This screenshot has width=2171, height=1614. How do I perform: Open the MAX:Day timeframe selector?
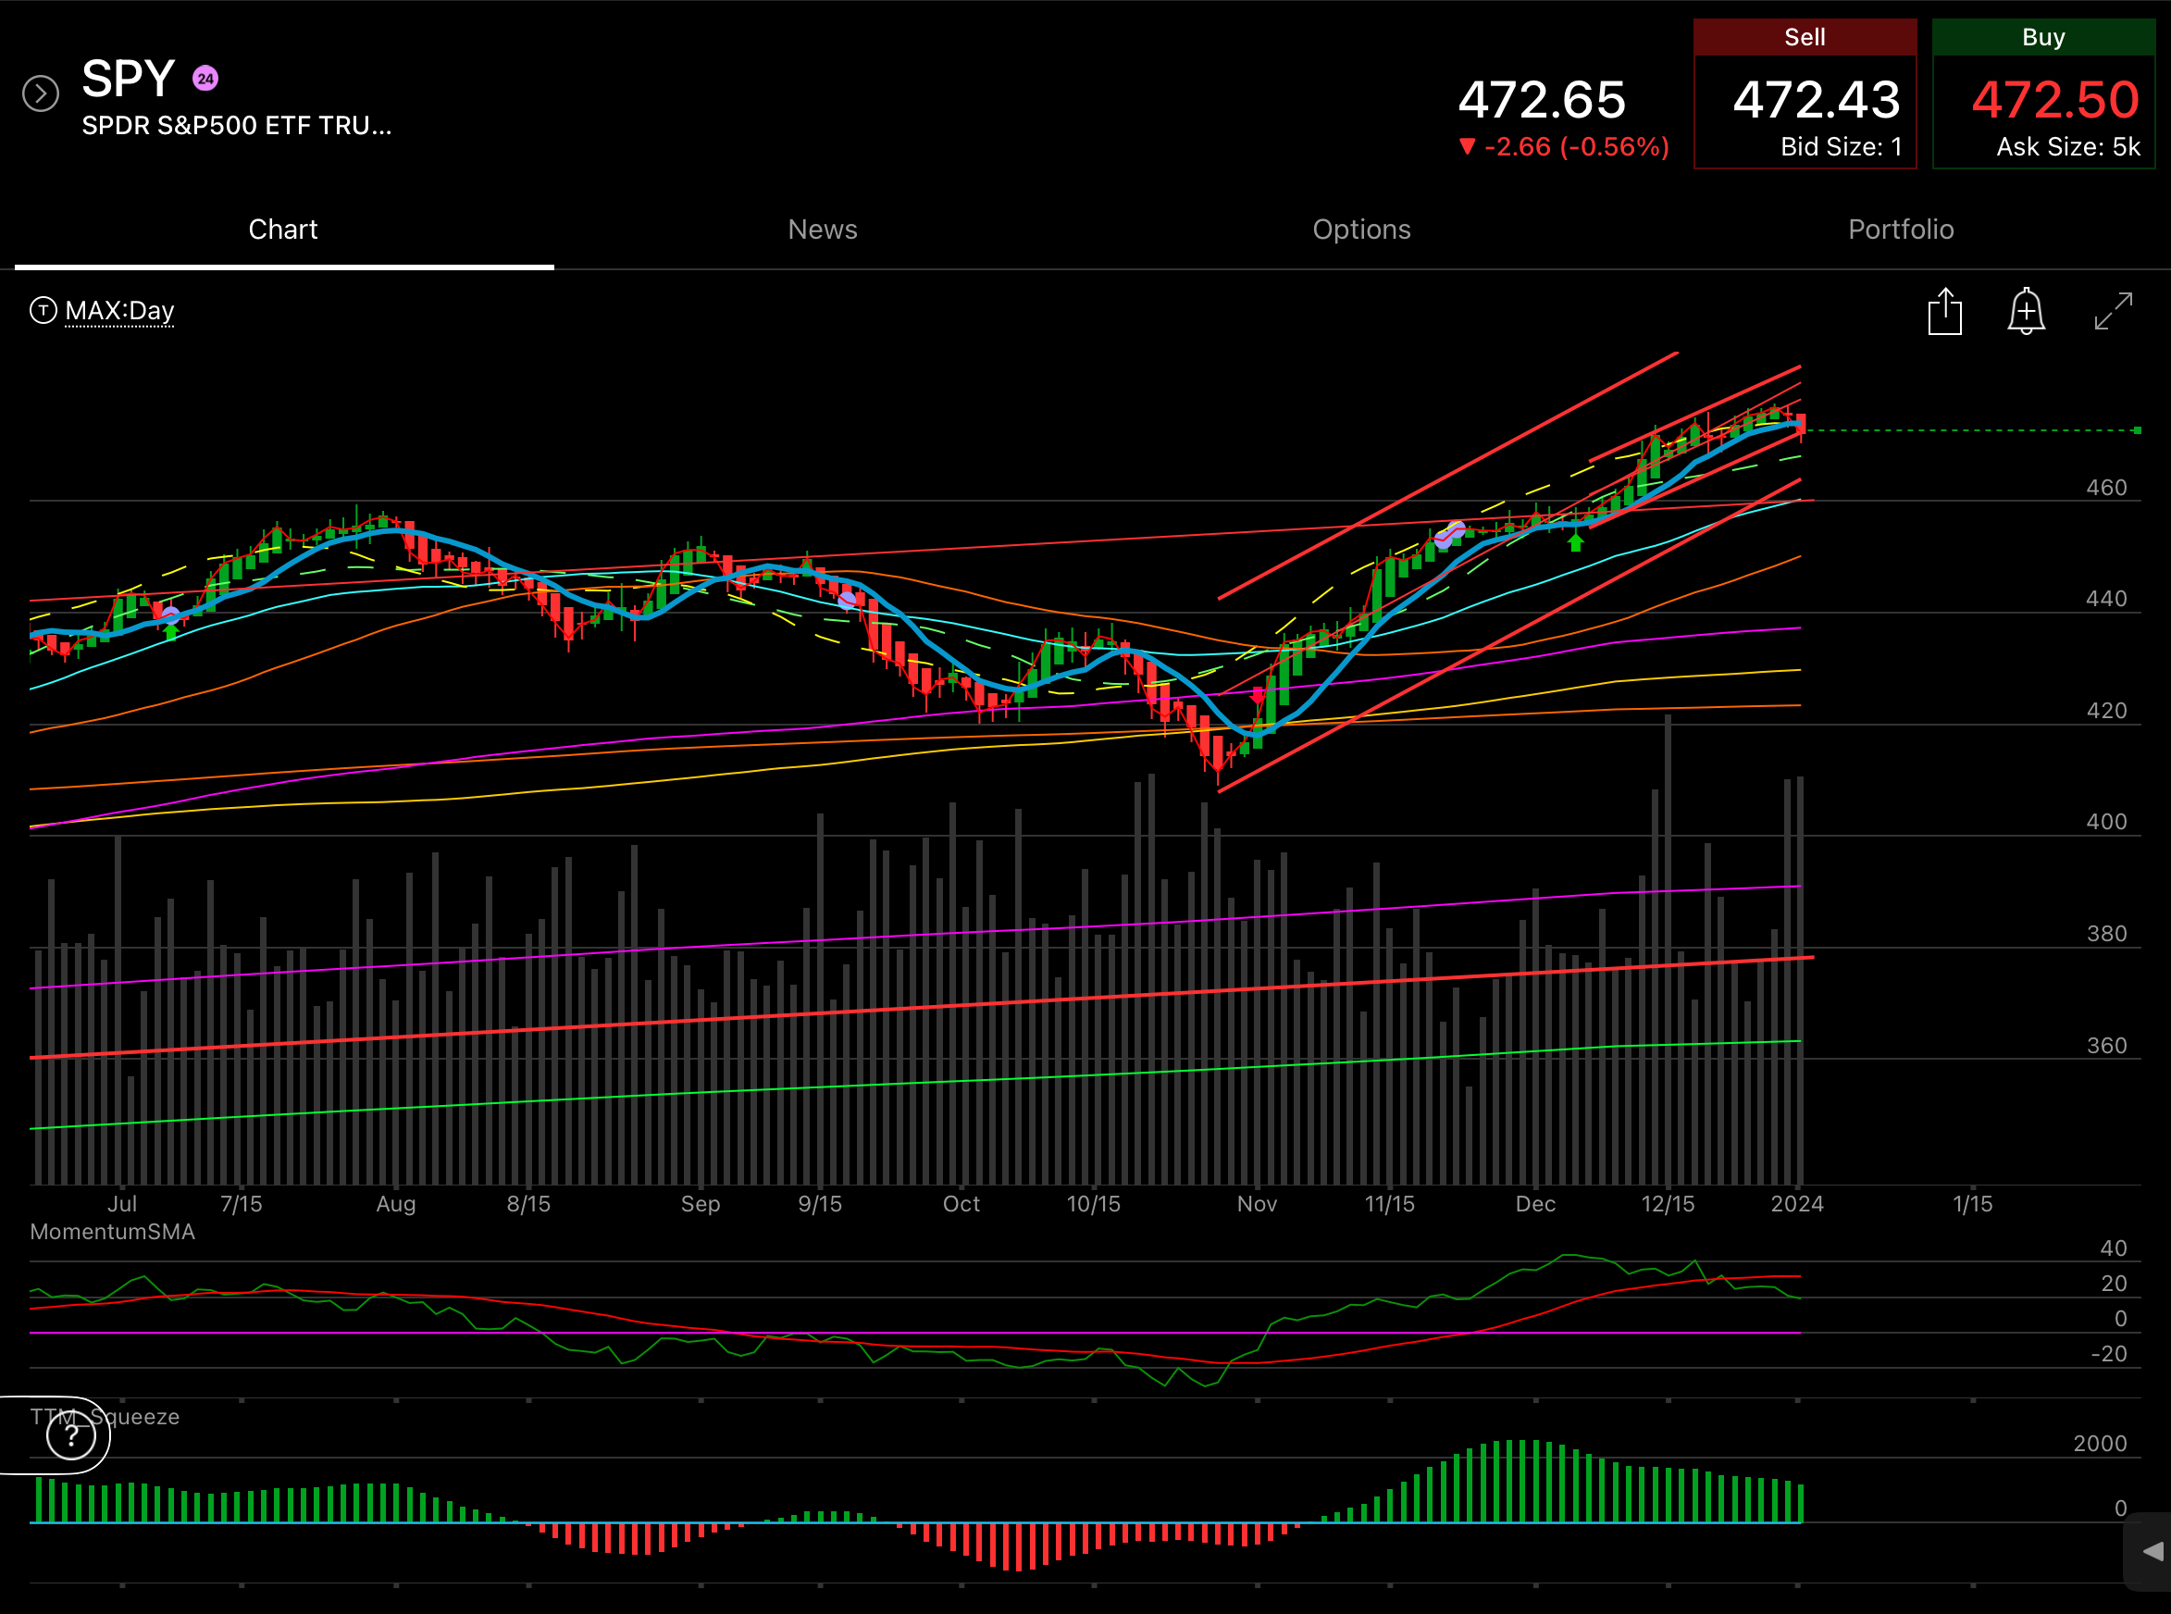click(x=119, y=311)
